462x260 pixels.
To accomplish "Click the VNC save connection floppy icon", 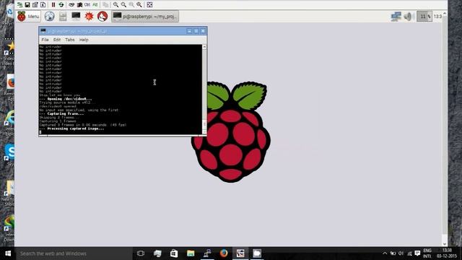I will (27, 5).
